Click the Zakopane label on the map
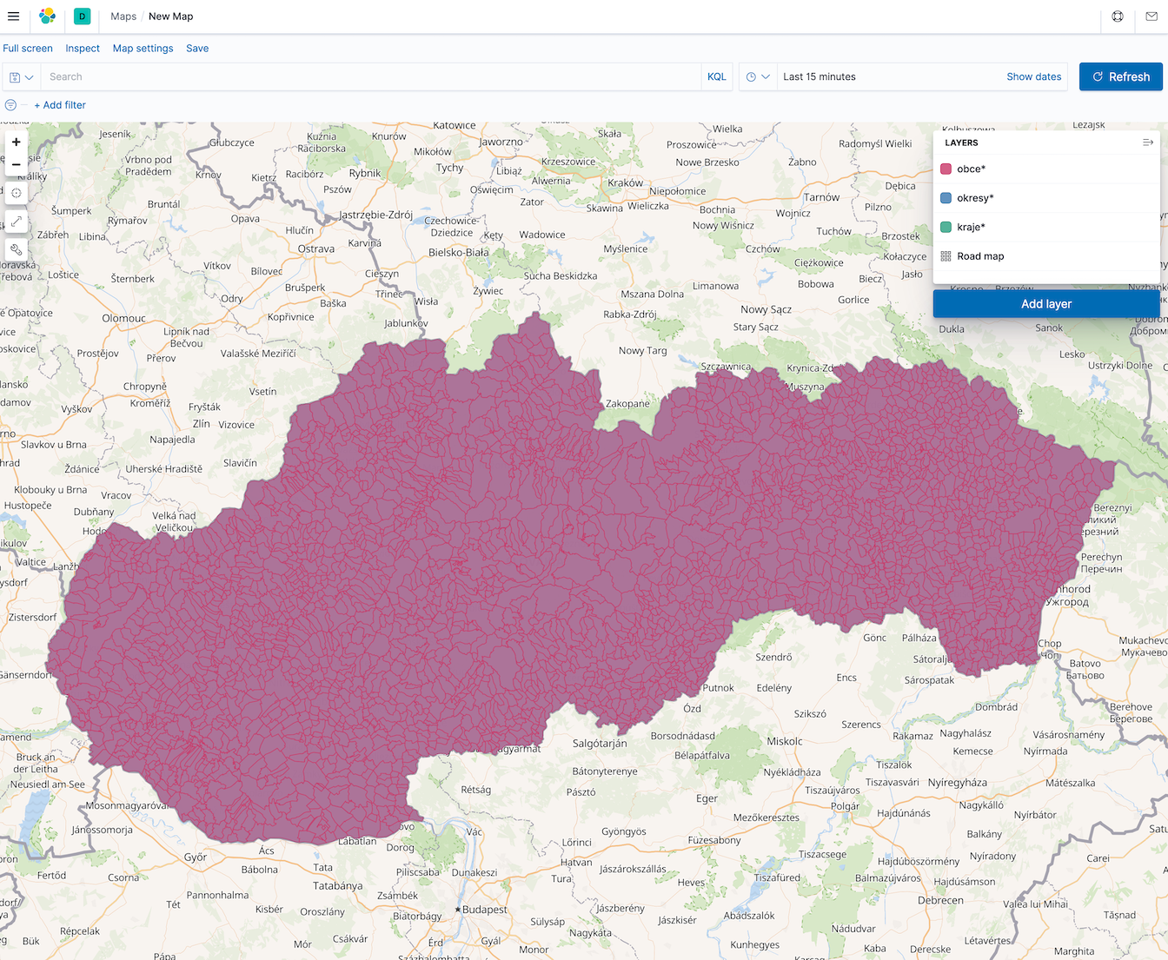1168x960 pixels. click(627, 403)
